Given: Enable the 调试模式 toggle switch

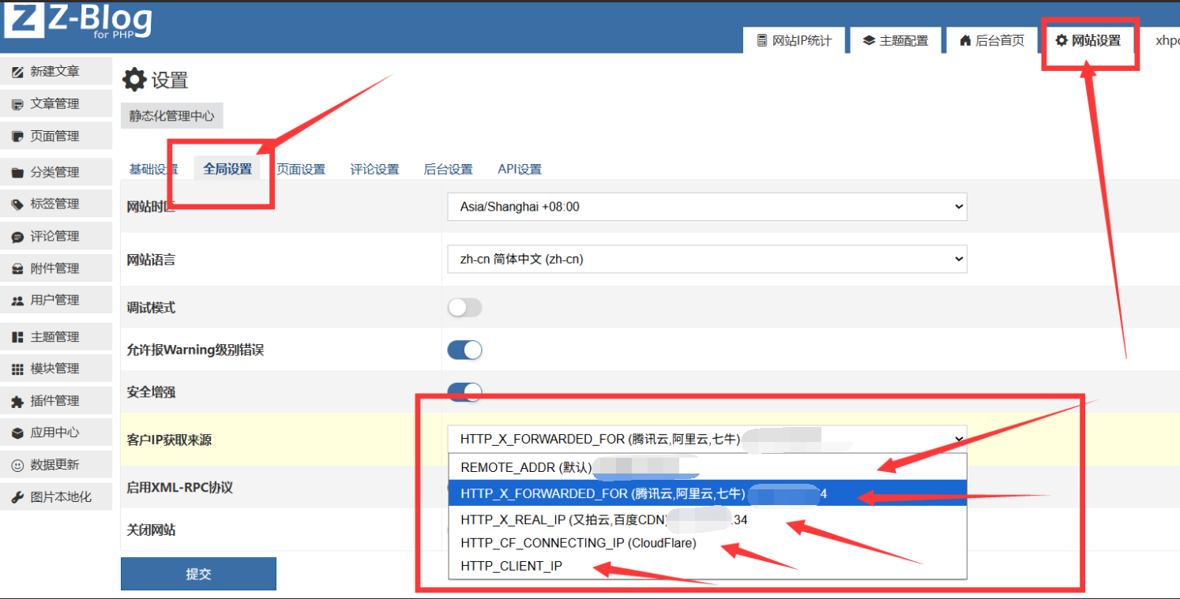Looking at the screenshot, I should pyautogui.click(x=464, y=308).
